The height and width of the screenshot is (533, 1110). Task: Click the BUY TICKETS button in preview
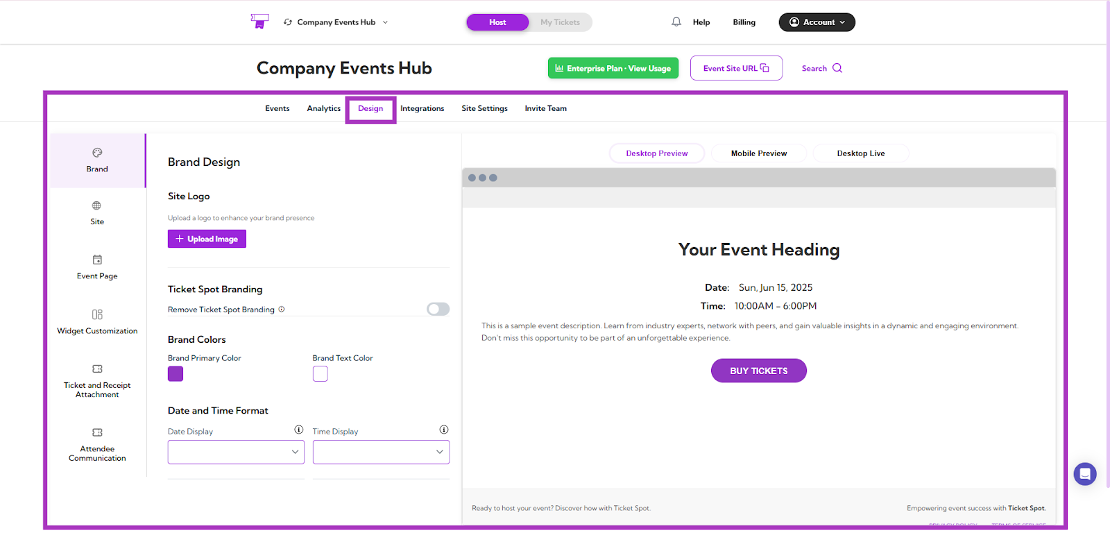click(759, 371)
